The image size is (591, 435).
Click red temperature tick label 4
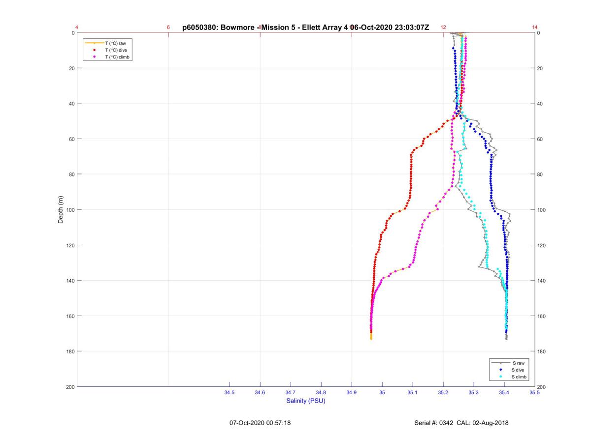(x=77, y=28)
